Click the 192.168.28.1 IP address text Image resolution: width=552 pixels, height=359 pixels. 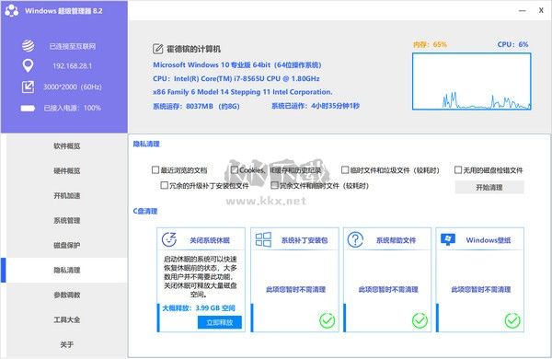pyautogui.click(x=73, y=66)
